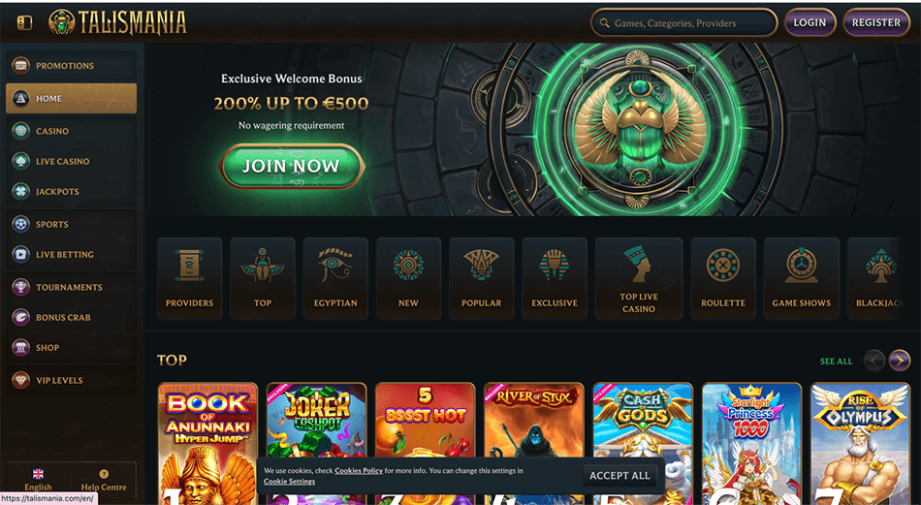
Task: Open the Providers scroll icon category
Action: tap(189, 278)
